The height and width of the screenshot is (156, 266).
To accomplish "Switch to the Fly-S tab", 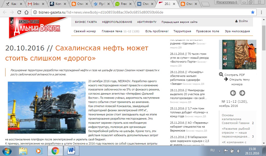I will point(102,4).
